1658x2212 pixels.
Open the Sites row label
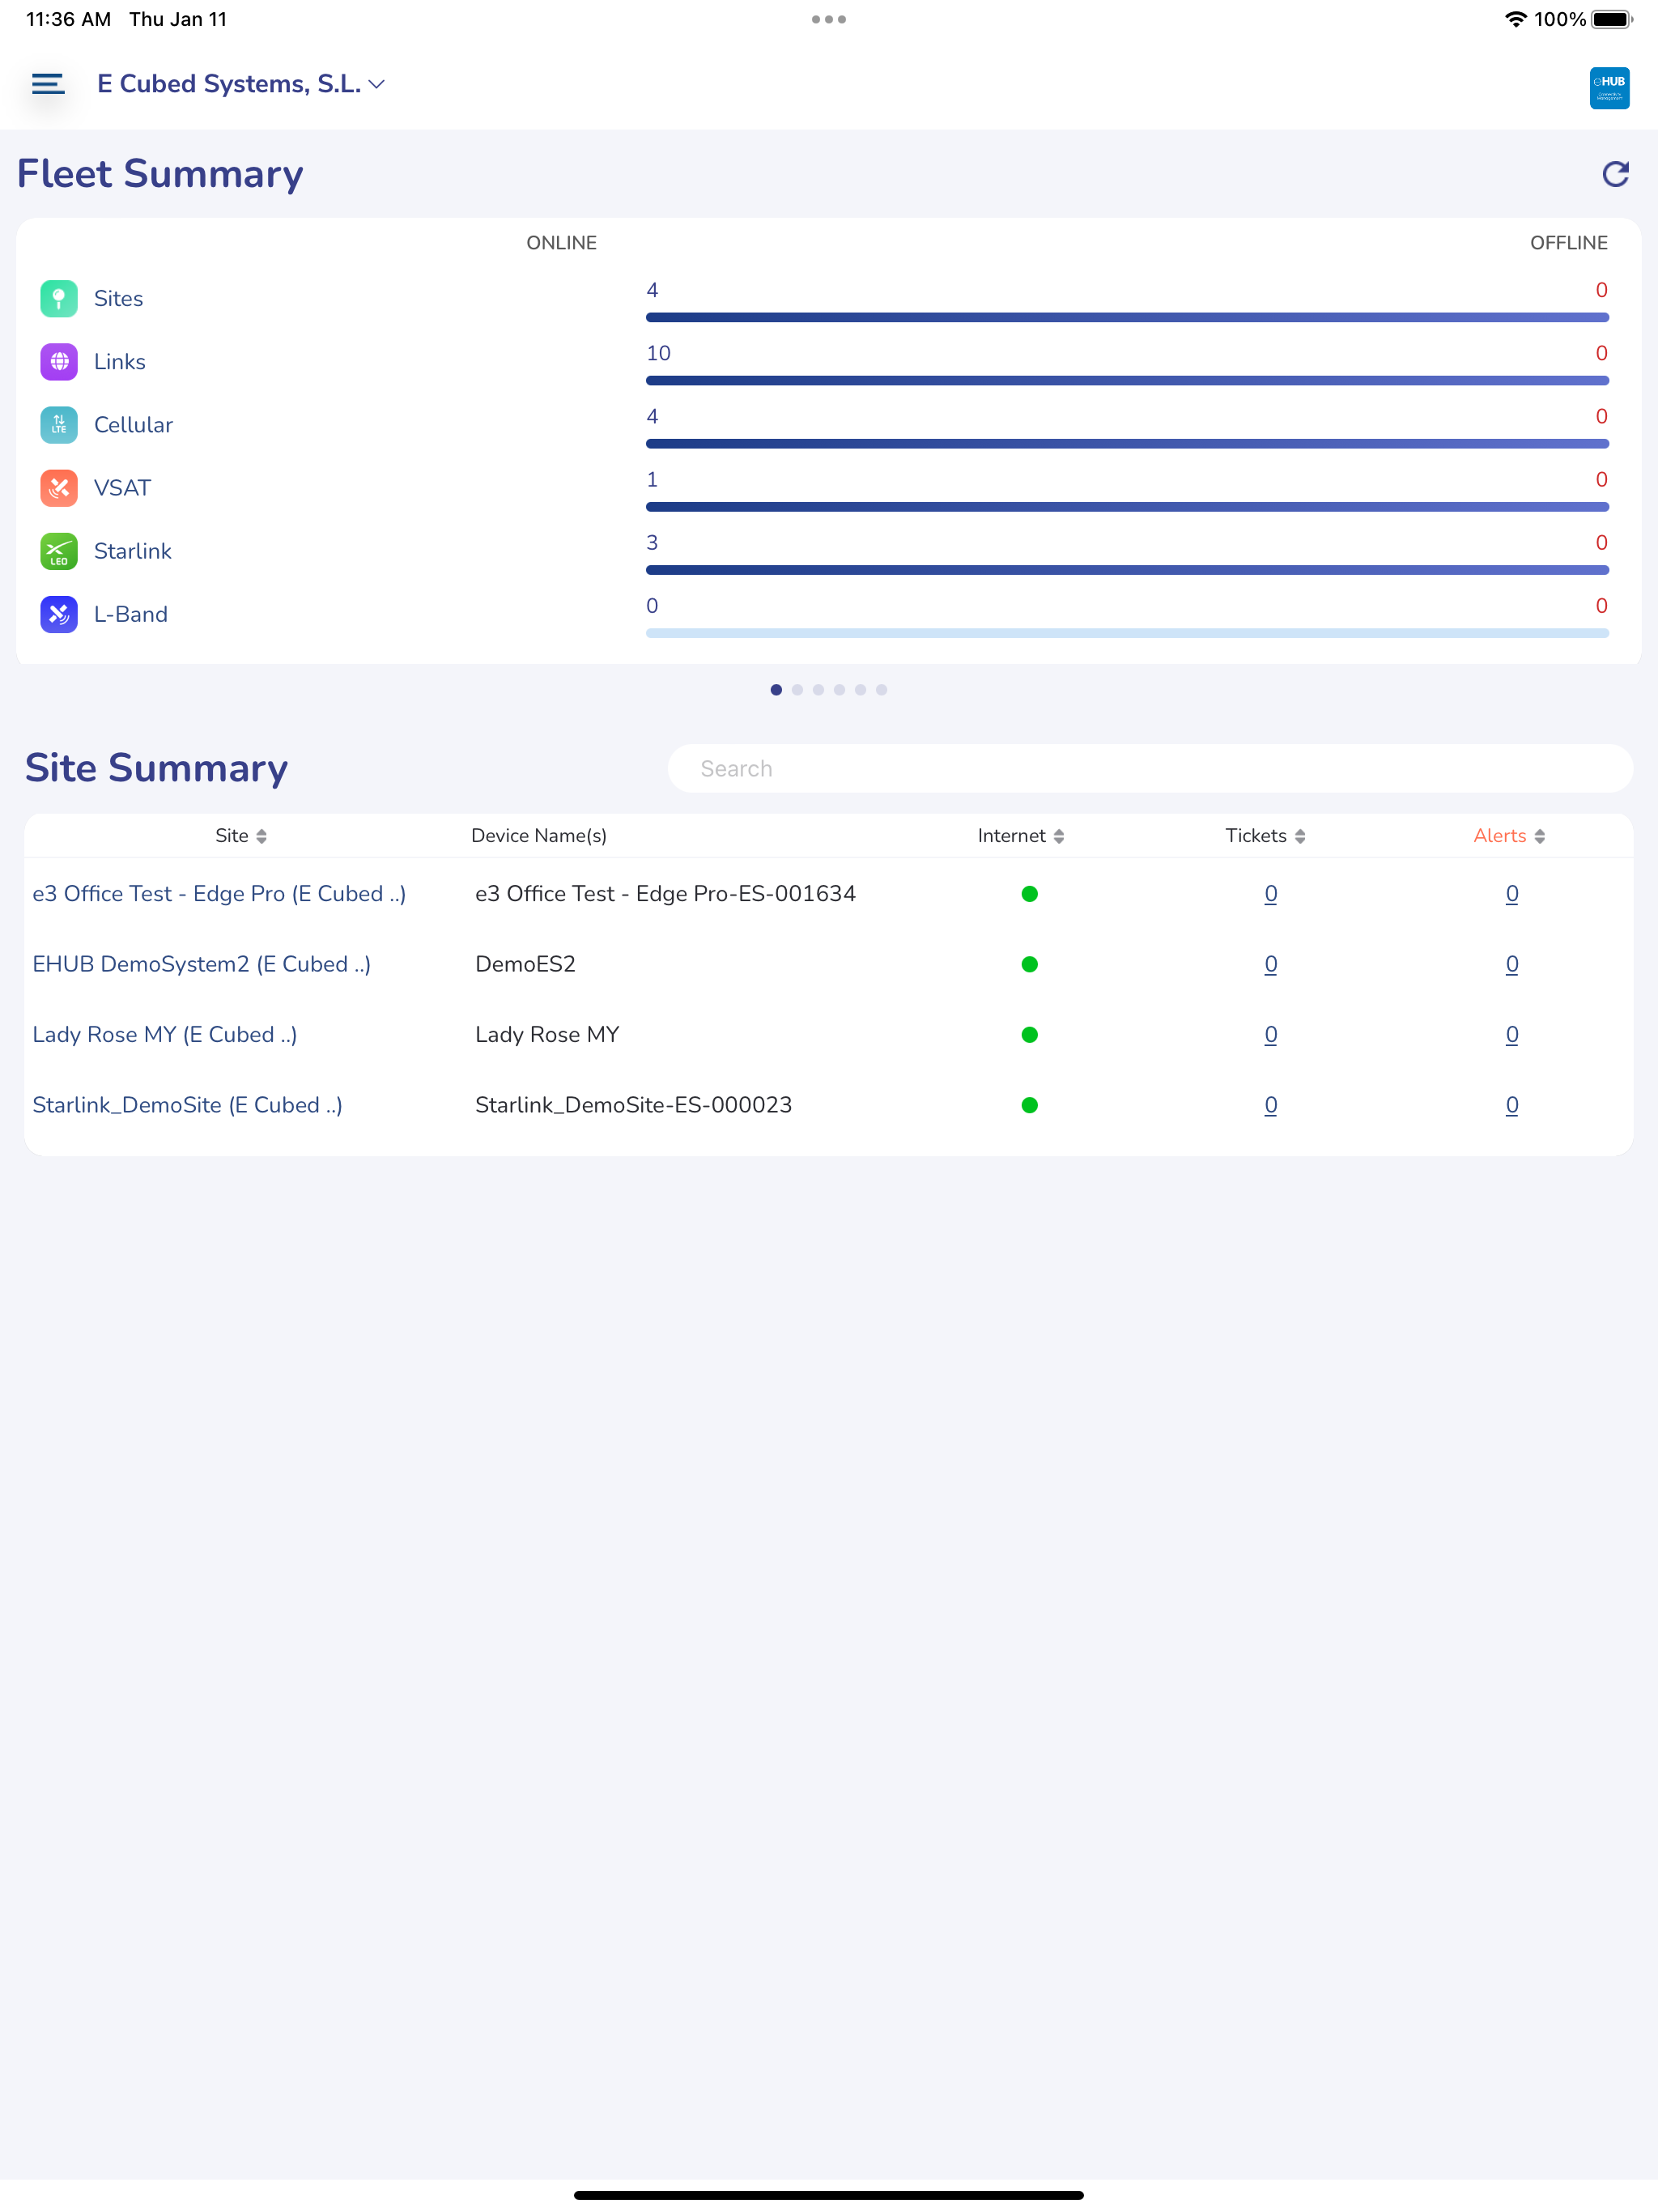(118, 299)
